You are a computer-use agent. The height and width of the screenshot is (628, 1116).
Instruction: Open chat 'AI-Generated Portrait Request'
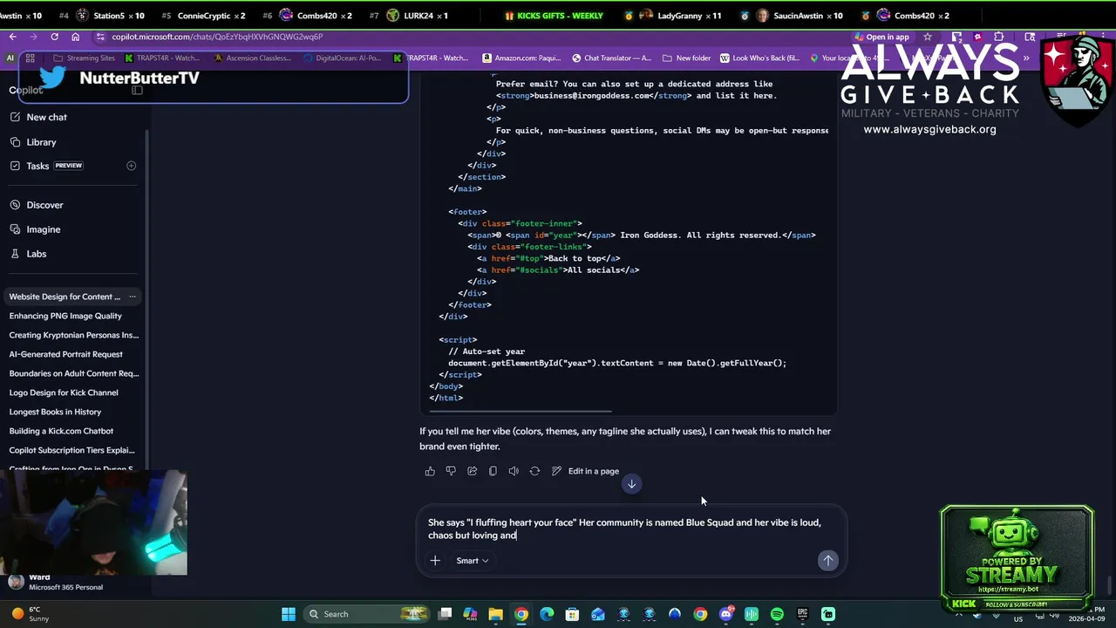pyautogui.click(x=65, y=354)
